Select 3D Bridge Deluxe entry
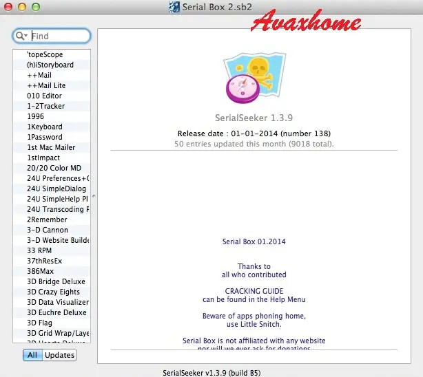 (x=52, y=281)
